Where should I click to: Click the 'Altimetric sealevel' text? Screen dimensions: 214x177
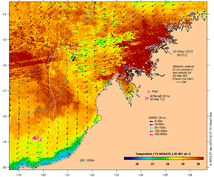tap(183, 66)
